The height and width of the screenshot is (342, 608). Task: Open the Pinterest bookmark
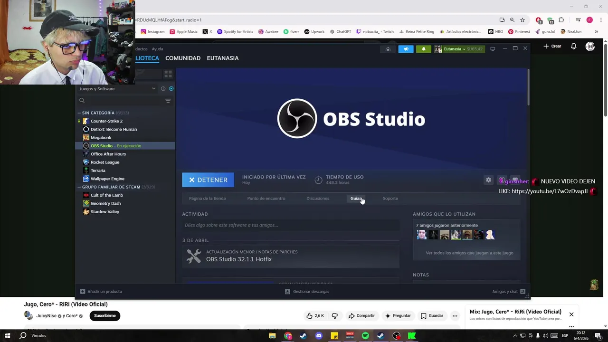point(519,32)
